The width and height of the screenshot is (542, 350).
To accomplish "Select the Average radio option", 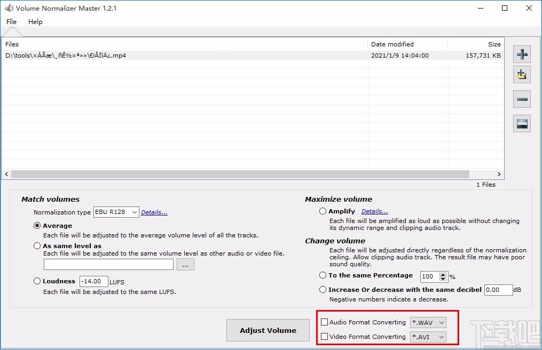I will pyautogui.click(x=37, y=226).
